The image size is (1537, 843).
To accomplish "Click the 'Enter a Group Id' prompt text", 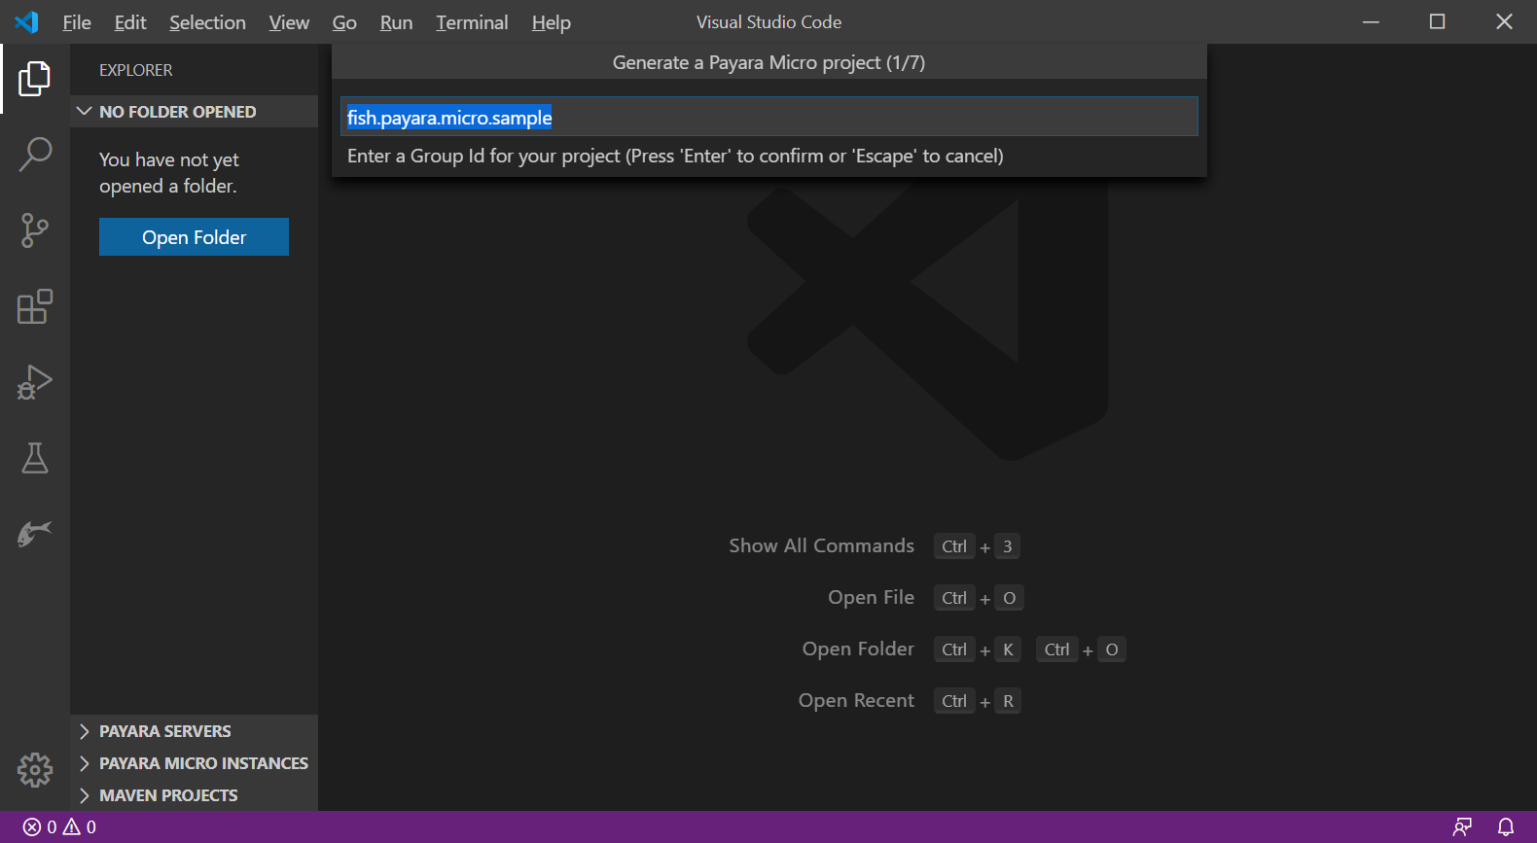I will 675,156.
